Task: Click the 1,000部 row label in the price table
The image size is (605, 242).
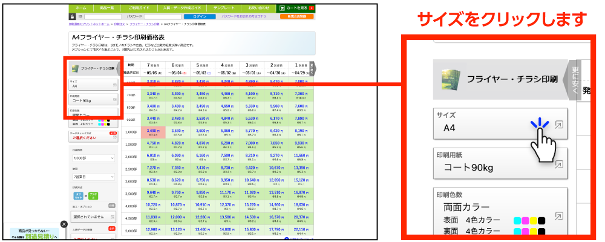Action: [x=131, y=132]
